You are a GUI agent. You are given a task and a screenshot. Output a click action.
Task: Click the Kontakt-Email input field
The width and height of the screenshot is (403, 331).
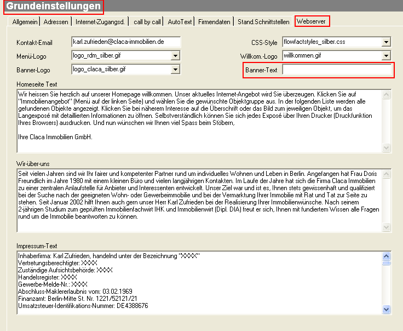point(126,42)
